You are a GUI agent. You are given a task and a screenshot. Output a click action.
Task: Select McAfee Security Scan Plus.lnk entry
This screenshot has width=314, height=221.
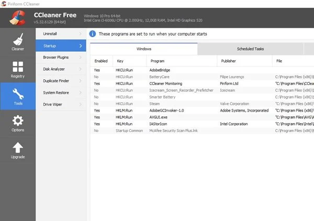tap(202, 130)
